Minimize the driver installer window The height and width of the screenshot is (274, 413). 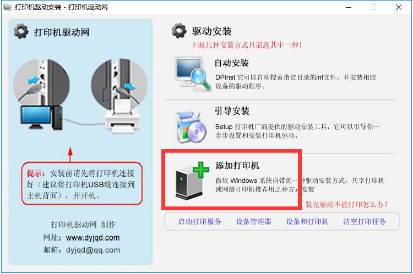pos(349,7)
